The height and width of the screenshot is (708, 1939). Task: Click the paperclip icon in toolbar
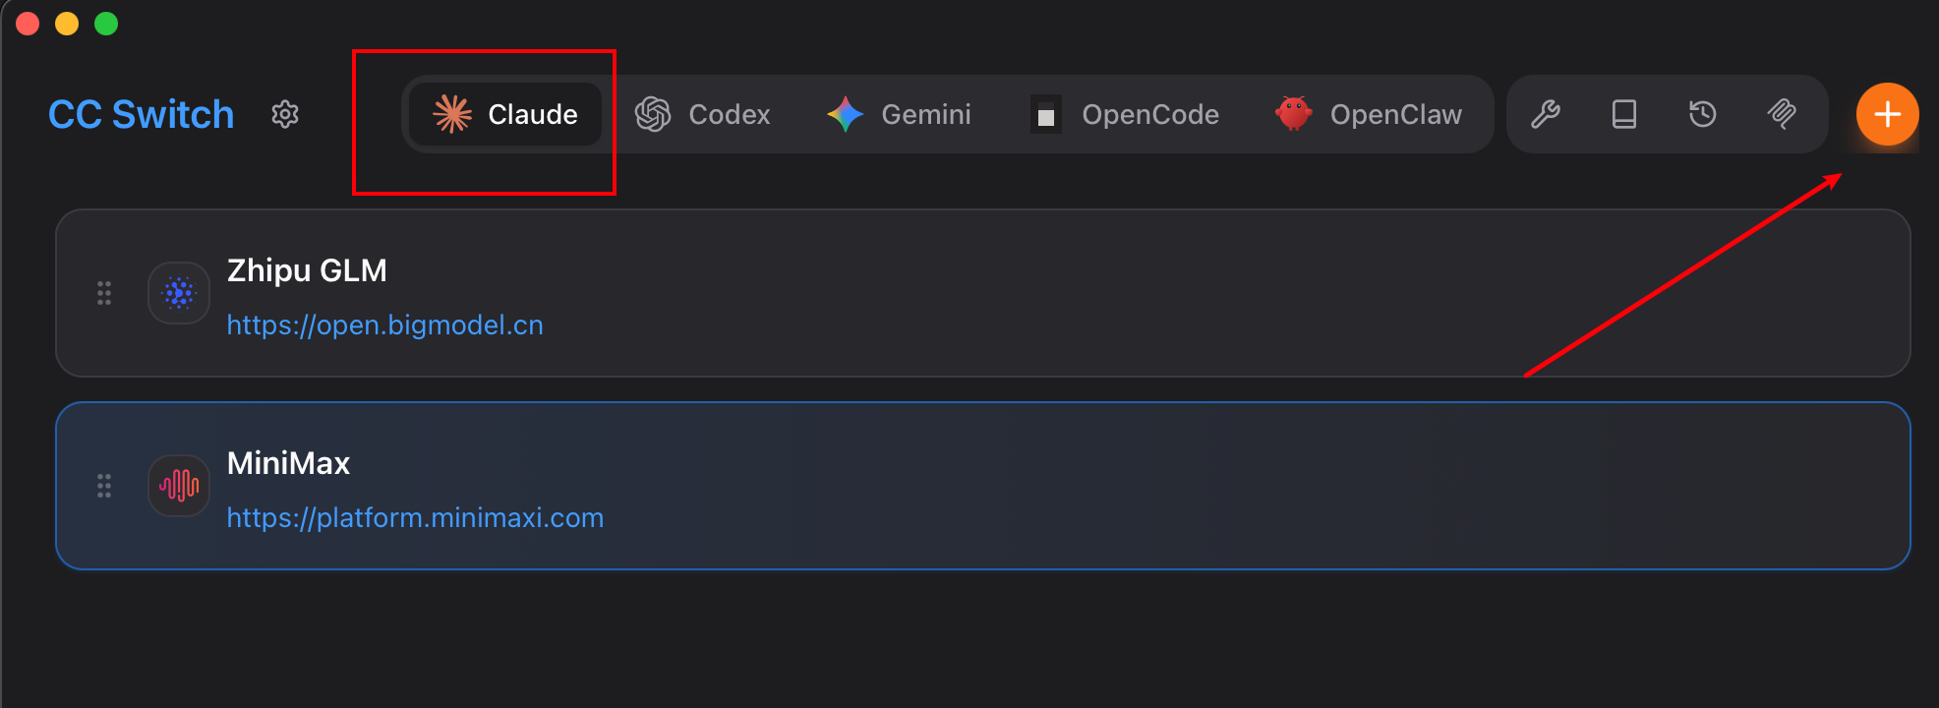click(x=1782, y=114)
